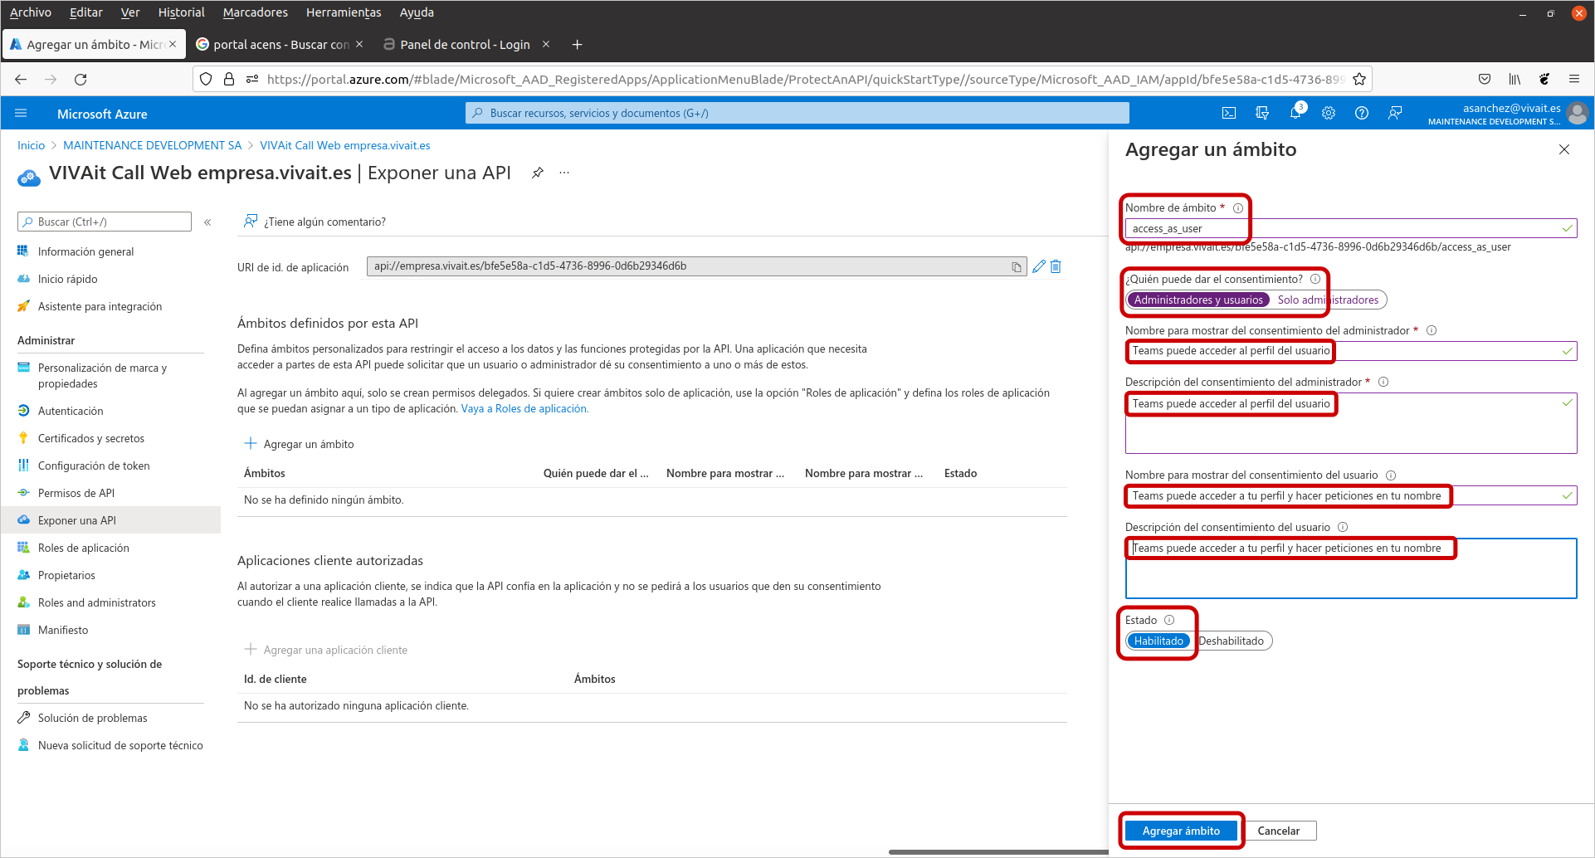1595x858 pixels.
Task: Switch to the portal acens browser tab
Action: 280,45
